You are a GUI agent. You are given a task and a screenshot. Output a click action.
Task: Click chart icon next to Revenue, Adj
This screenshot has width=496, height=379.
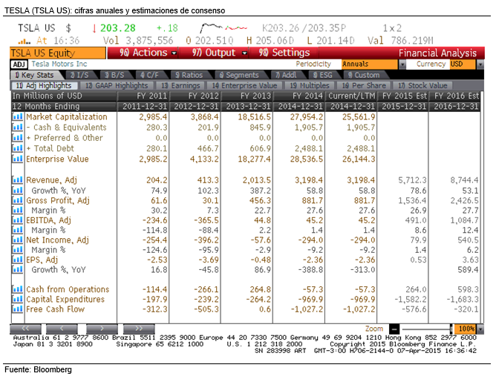coord(17,180)
